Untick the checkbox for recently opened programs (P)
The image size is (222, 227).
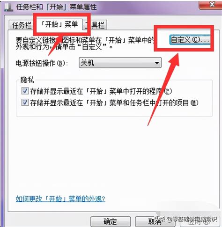(25, 91)
